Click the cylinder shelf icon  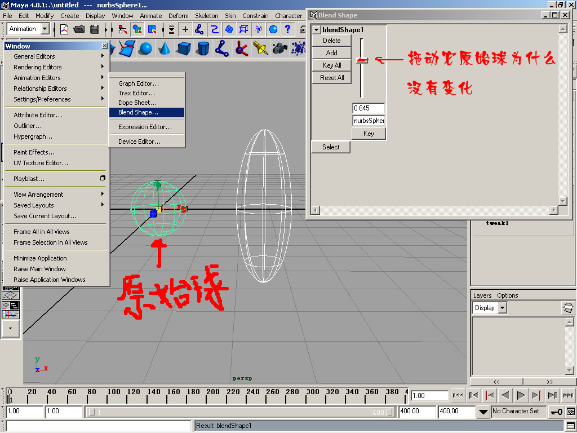[203, 48]
